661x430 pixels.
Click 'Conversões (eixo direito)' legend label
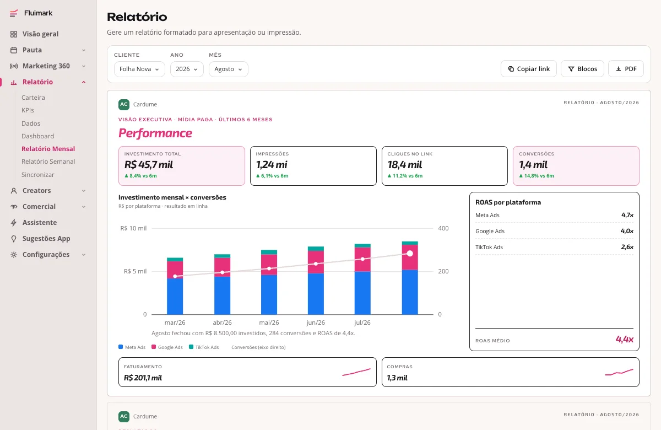click(258, 347)
